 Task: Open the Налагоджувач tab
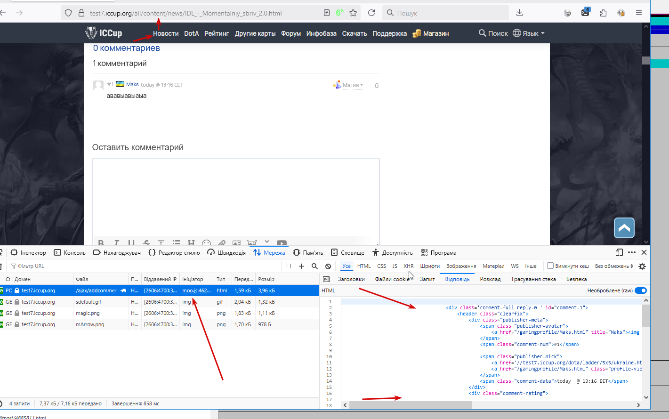tap(117, 253)
